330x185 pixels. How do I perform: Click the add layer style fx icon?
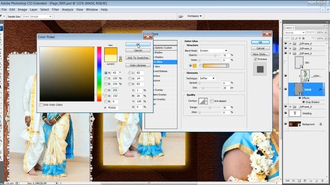pyautogui.click(x=293, y=181)
